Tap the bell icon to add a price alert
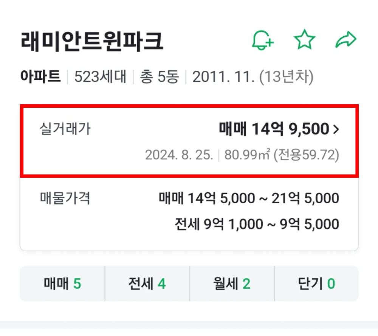This screenshot has width=378, height=336. click(263, 40)
